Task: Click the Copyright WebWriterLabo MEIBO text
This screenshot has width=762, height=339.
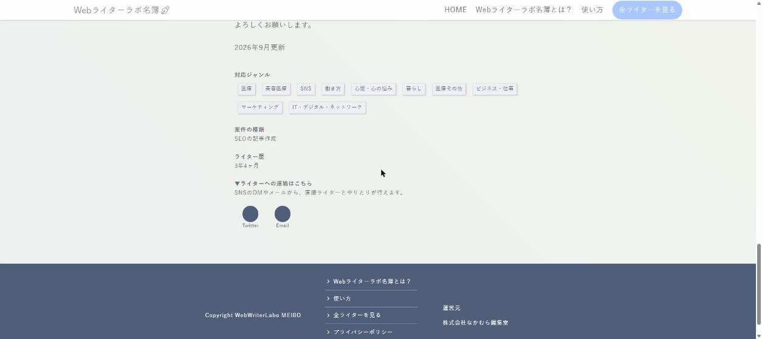Action: [x=253, y=315]
